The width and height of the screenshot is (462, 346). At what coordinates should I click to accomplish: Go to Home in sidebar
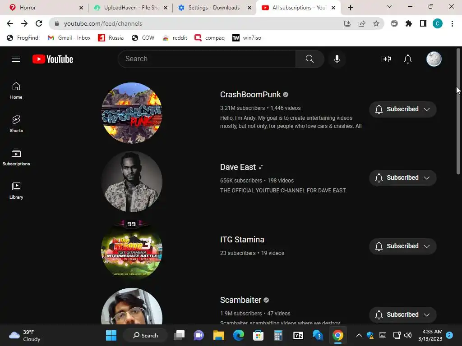coord(16,91)
